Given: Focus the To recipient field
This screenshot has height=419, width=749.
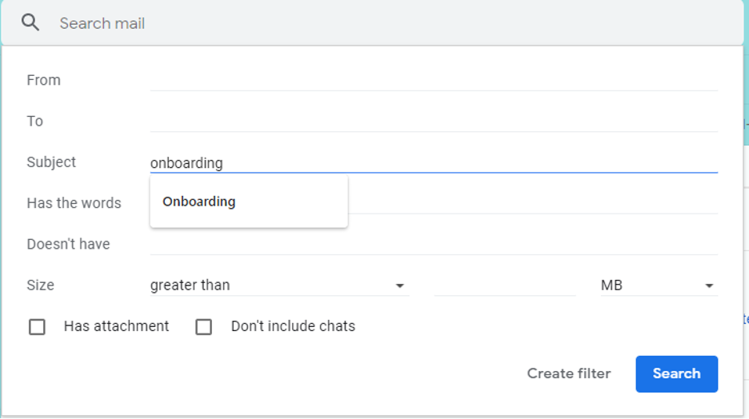Looking at the screenshot, I should click(x=434, y=122).
